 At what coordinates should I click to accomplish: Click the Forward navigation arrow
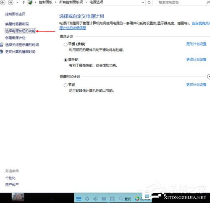[x=10, y=3]
